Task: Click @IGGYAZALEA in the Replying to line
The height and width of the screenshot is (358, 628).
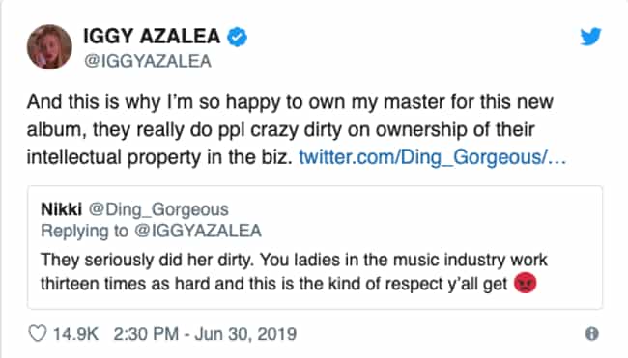Action: pos(198,231)
